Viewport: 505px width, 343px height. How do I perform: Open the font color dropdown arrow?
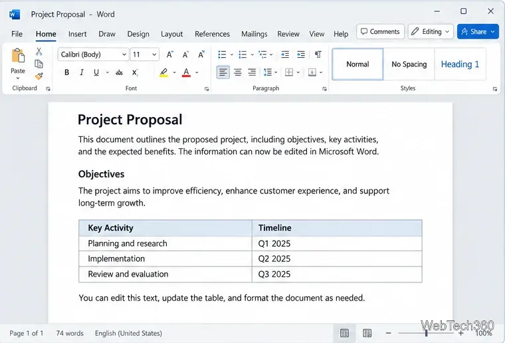197,72
